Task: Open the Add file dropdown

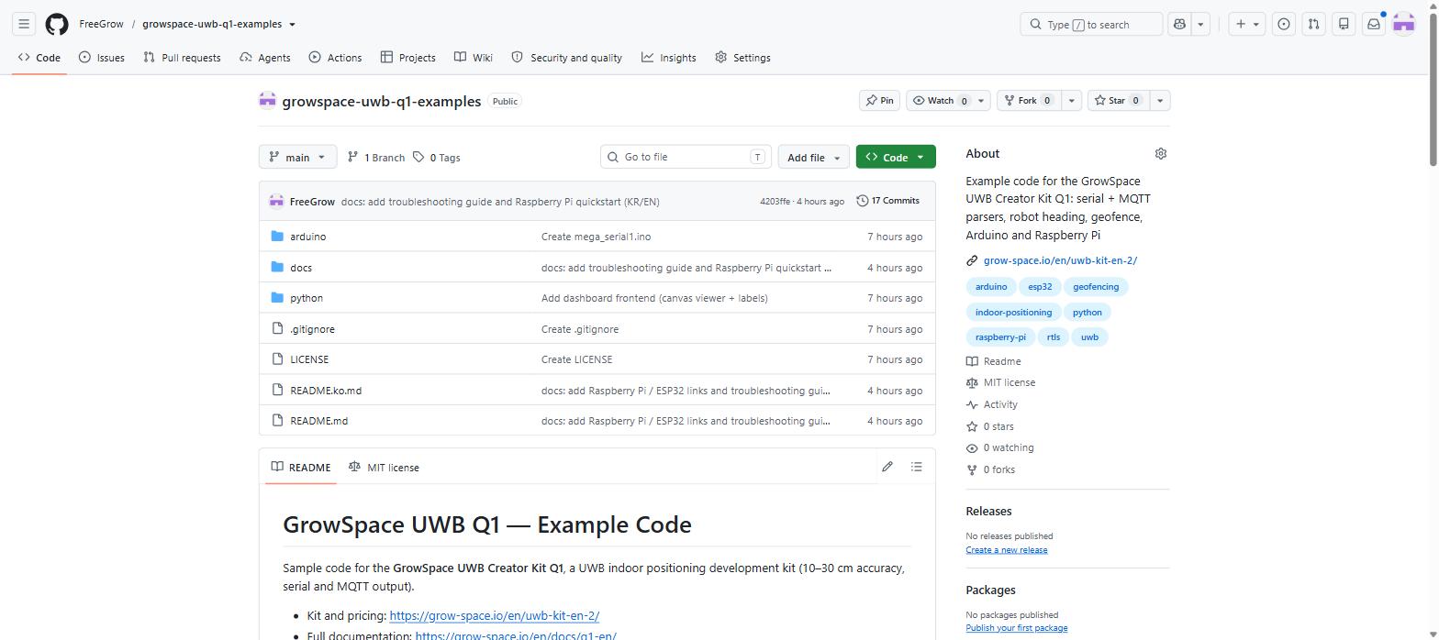Action: 812,157
